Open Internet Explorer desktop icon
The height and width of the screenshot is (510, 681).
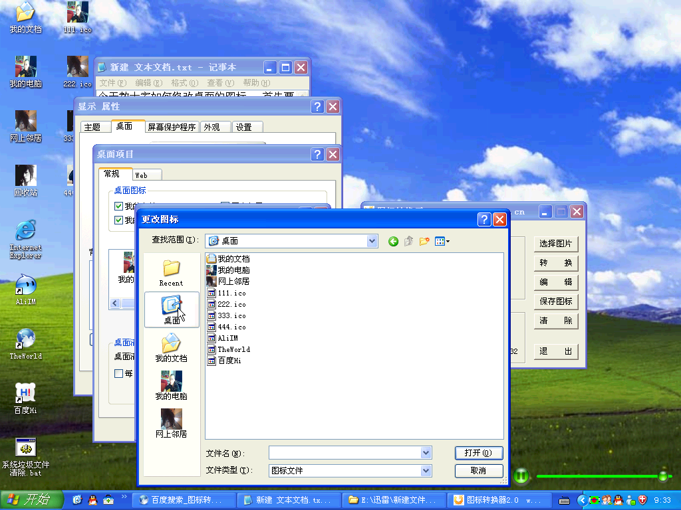pos(26,239)
